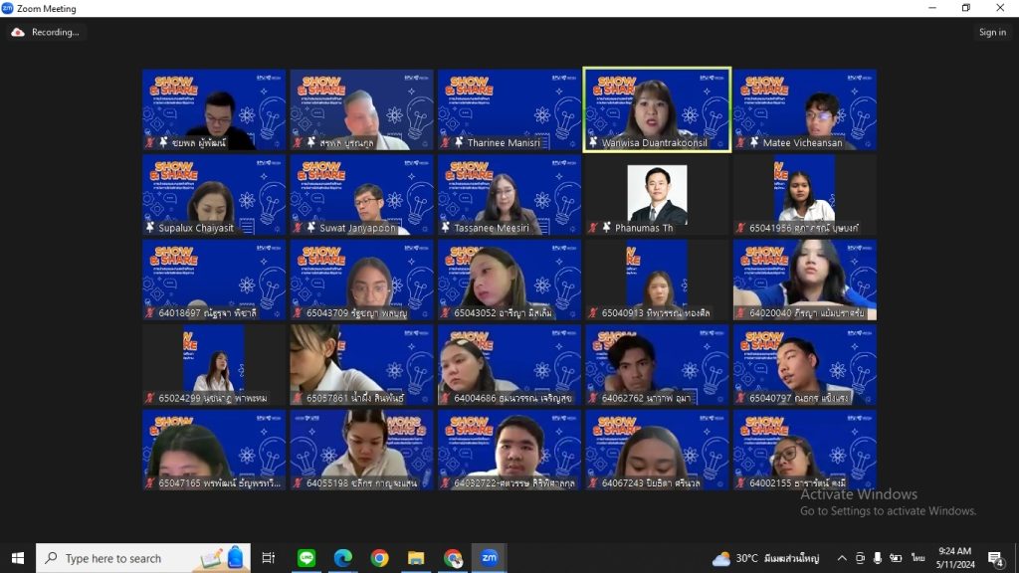Click muted mic icon on participant 65041956
The width and height of the screenshot is (1019, 573).
tap(740, 228)
